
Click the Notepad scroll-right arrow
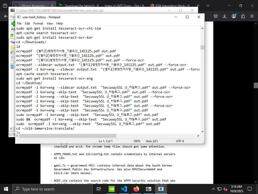pyautogui.click(x=198, y=136)
